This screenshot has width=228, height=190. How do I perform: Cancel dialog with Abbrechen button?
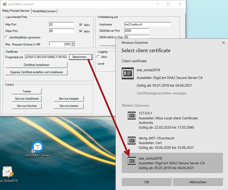pyautogui.click(x=198, y=182)
